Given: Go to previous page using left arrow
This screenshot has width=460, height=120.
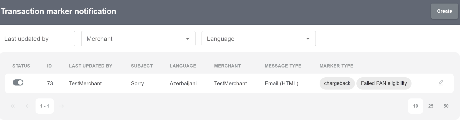Looking at the screenshot, I should [28, 106].
